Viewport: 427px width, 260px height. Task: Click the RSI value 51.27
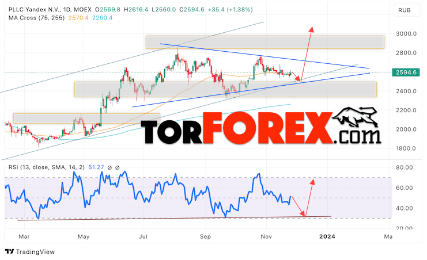(x=96, y=167)
